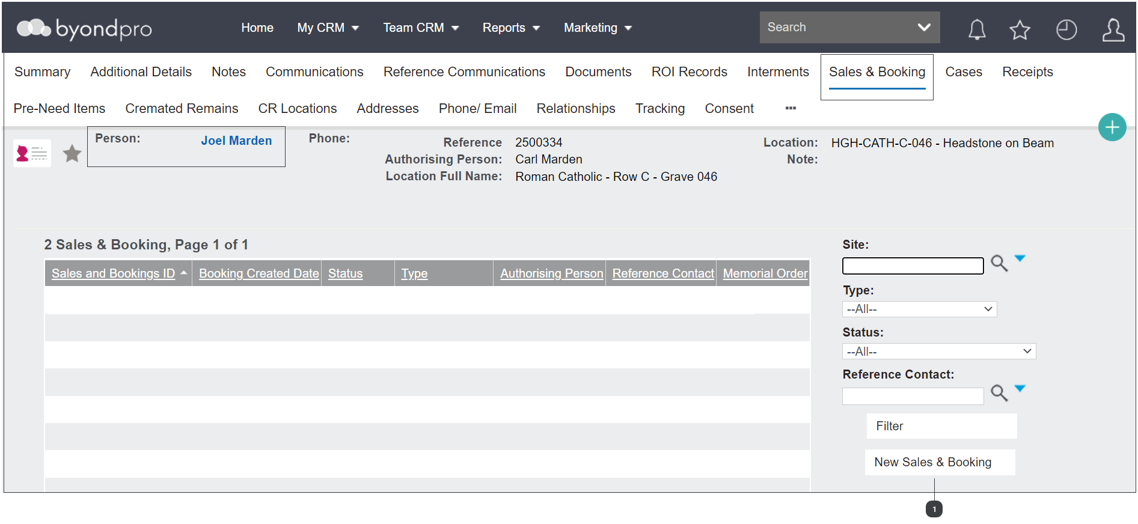Select the Sales & Booking tab
This screenshot has width=1138, height=524.
(877, 72)
